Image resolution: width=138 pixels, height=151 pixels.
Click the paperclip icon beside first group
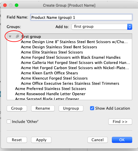tap(17, 36)
